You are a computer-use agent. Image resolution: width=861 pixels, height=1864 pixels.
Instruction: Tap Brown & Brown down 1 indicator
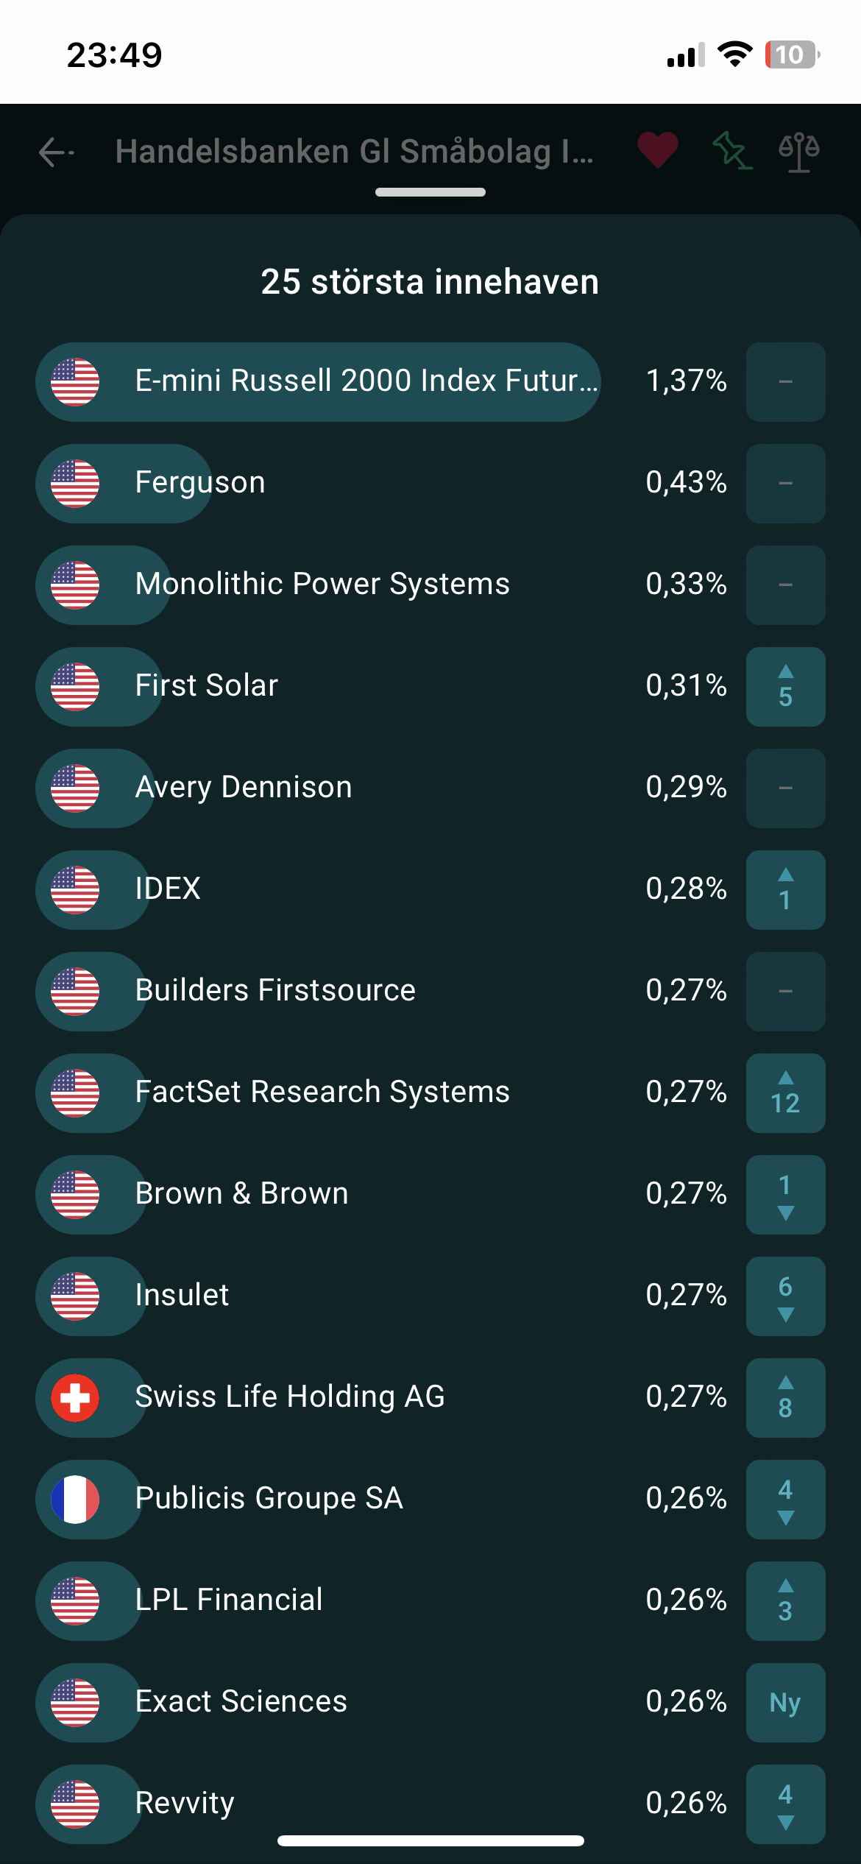785,1195
